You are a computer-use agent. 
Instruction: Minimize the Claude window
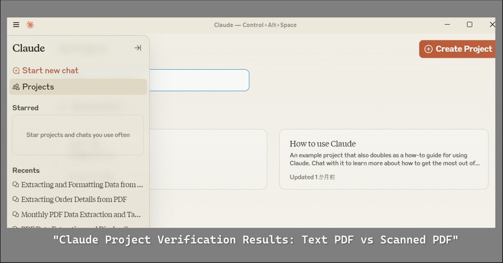[x=447, y=25]
